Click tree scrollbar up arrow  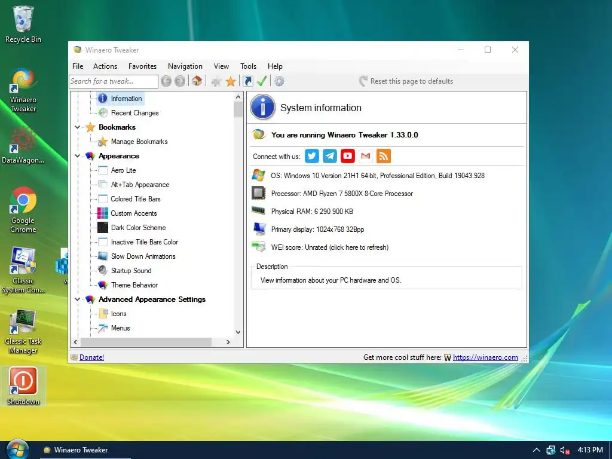[x=238, y=96]
